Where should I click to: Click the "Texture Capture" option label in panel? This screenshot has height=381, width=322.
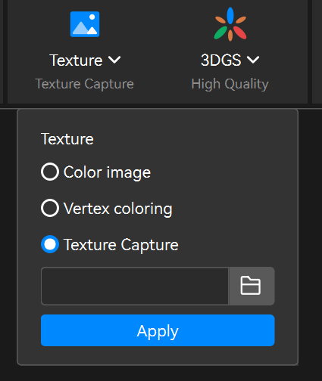[121, 245]
